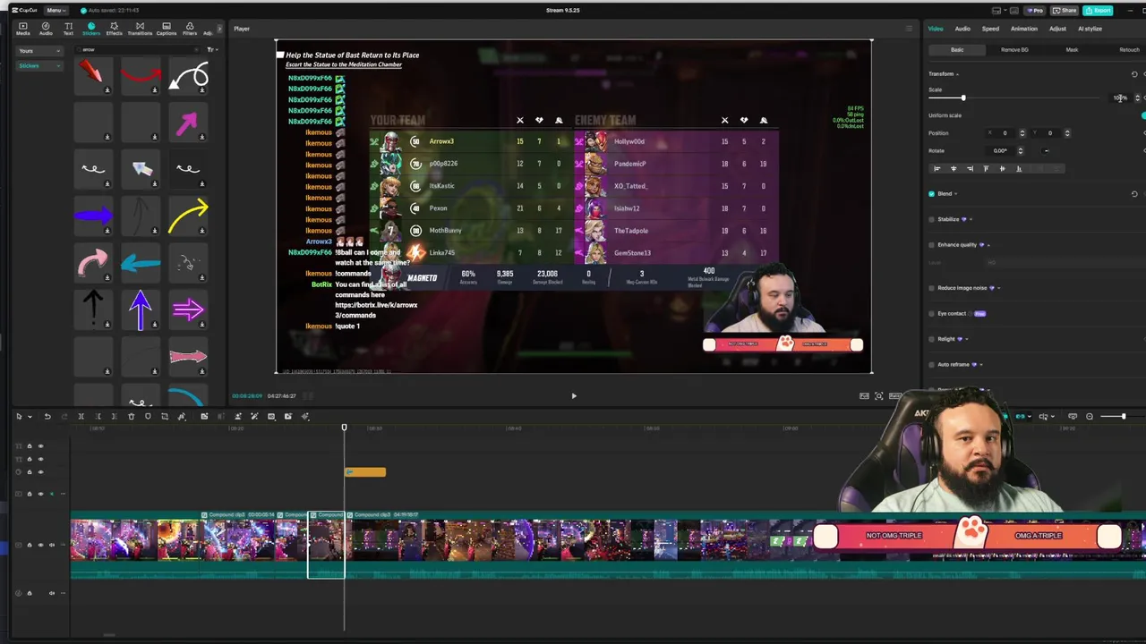Enable the Enhance quality checkbox
Screen dimensions: 1146x644
point(931,245)
